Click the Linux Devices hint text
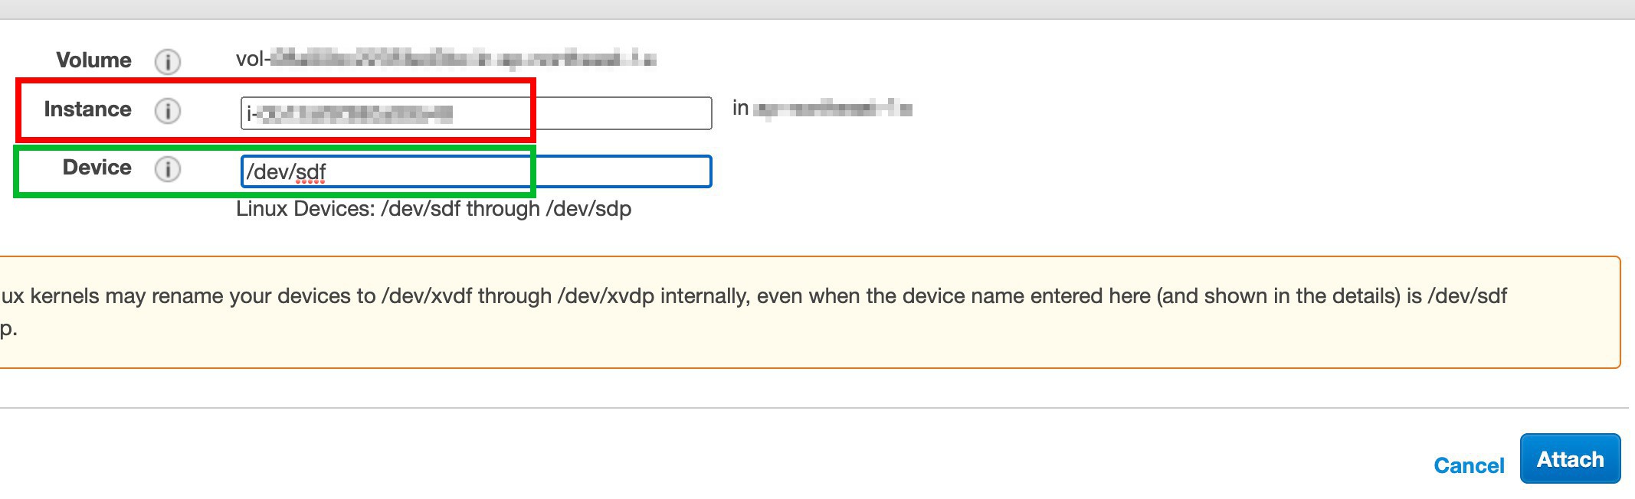 pos(434,209)
